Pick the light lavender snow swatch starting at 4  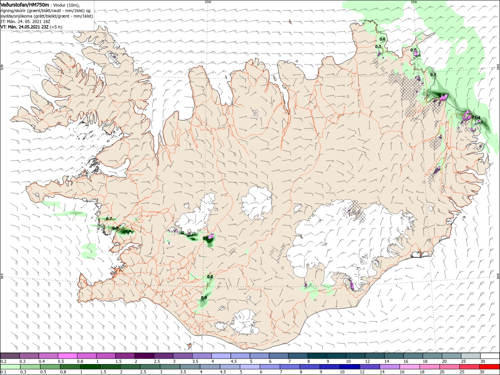point(221,356)
